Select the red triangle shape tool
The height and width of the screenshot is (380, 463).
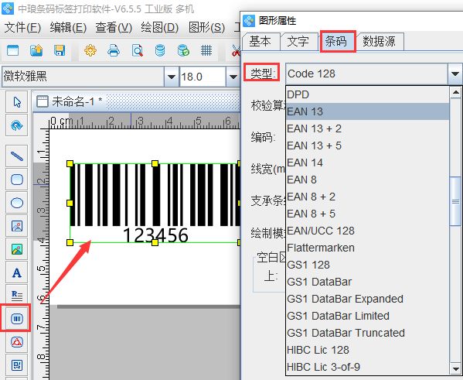17,342
